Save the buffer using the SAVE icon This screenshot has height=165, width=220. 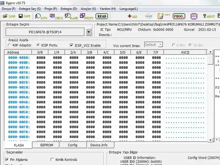click(24, 16)
